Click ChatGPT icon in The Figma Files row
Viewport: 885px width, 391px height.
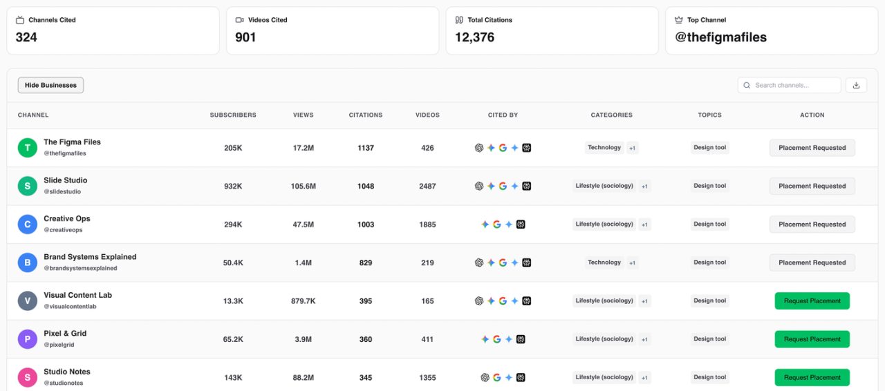479,148
